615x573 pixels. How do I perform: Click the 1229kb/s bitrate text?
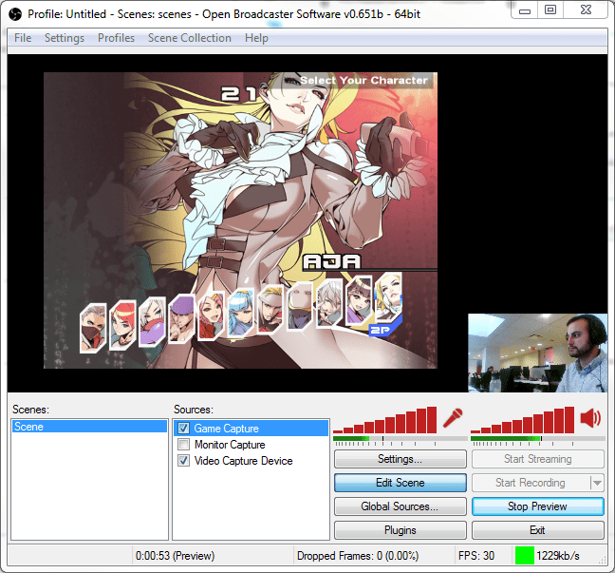pos(558,556)
